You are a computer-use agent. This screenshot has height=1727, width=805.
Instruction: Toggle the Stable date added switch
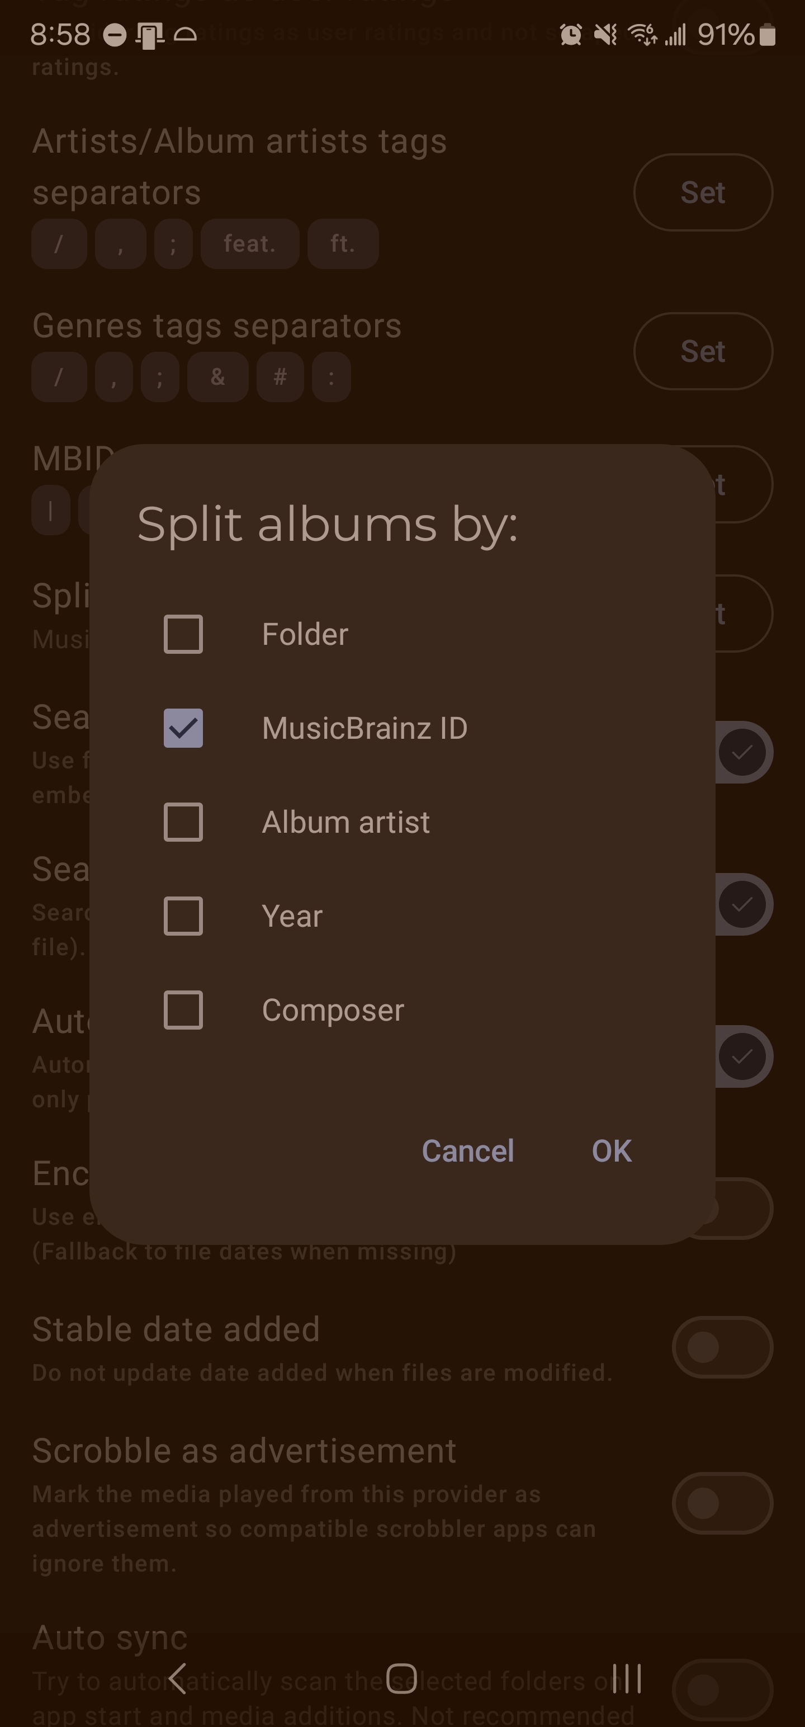(x=723, y=1348)
